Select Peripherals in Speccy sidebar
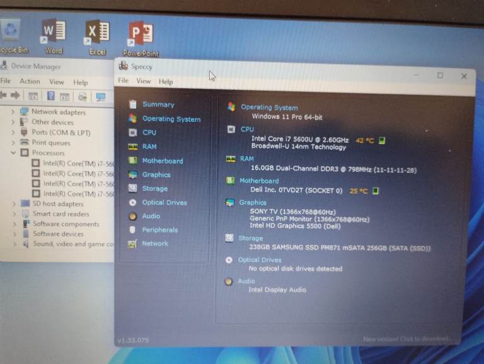Image resolution: width=484 pixels, height=364 pixels. (x=160, y=230)
